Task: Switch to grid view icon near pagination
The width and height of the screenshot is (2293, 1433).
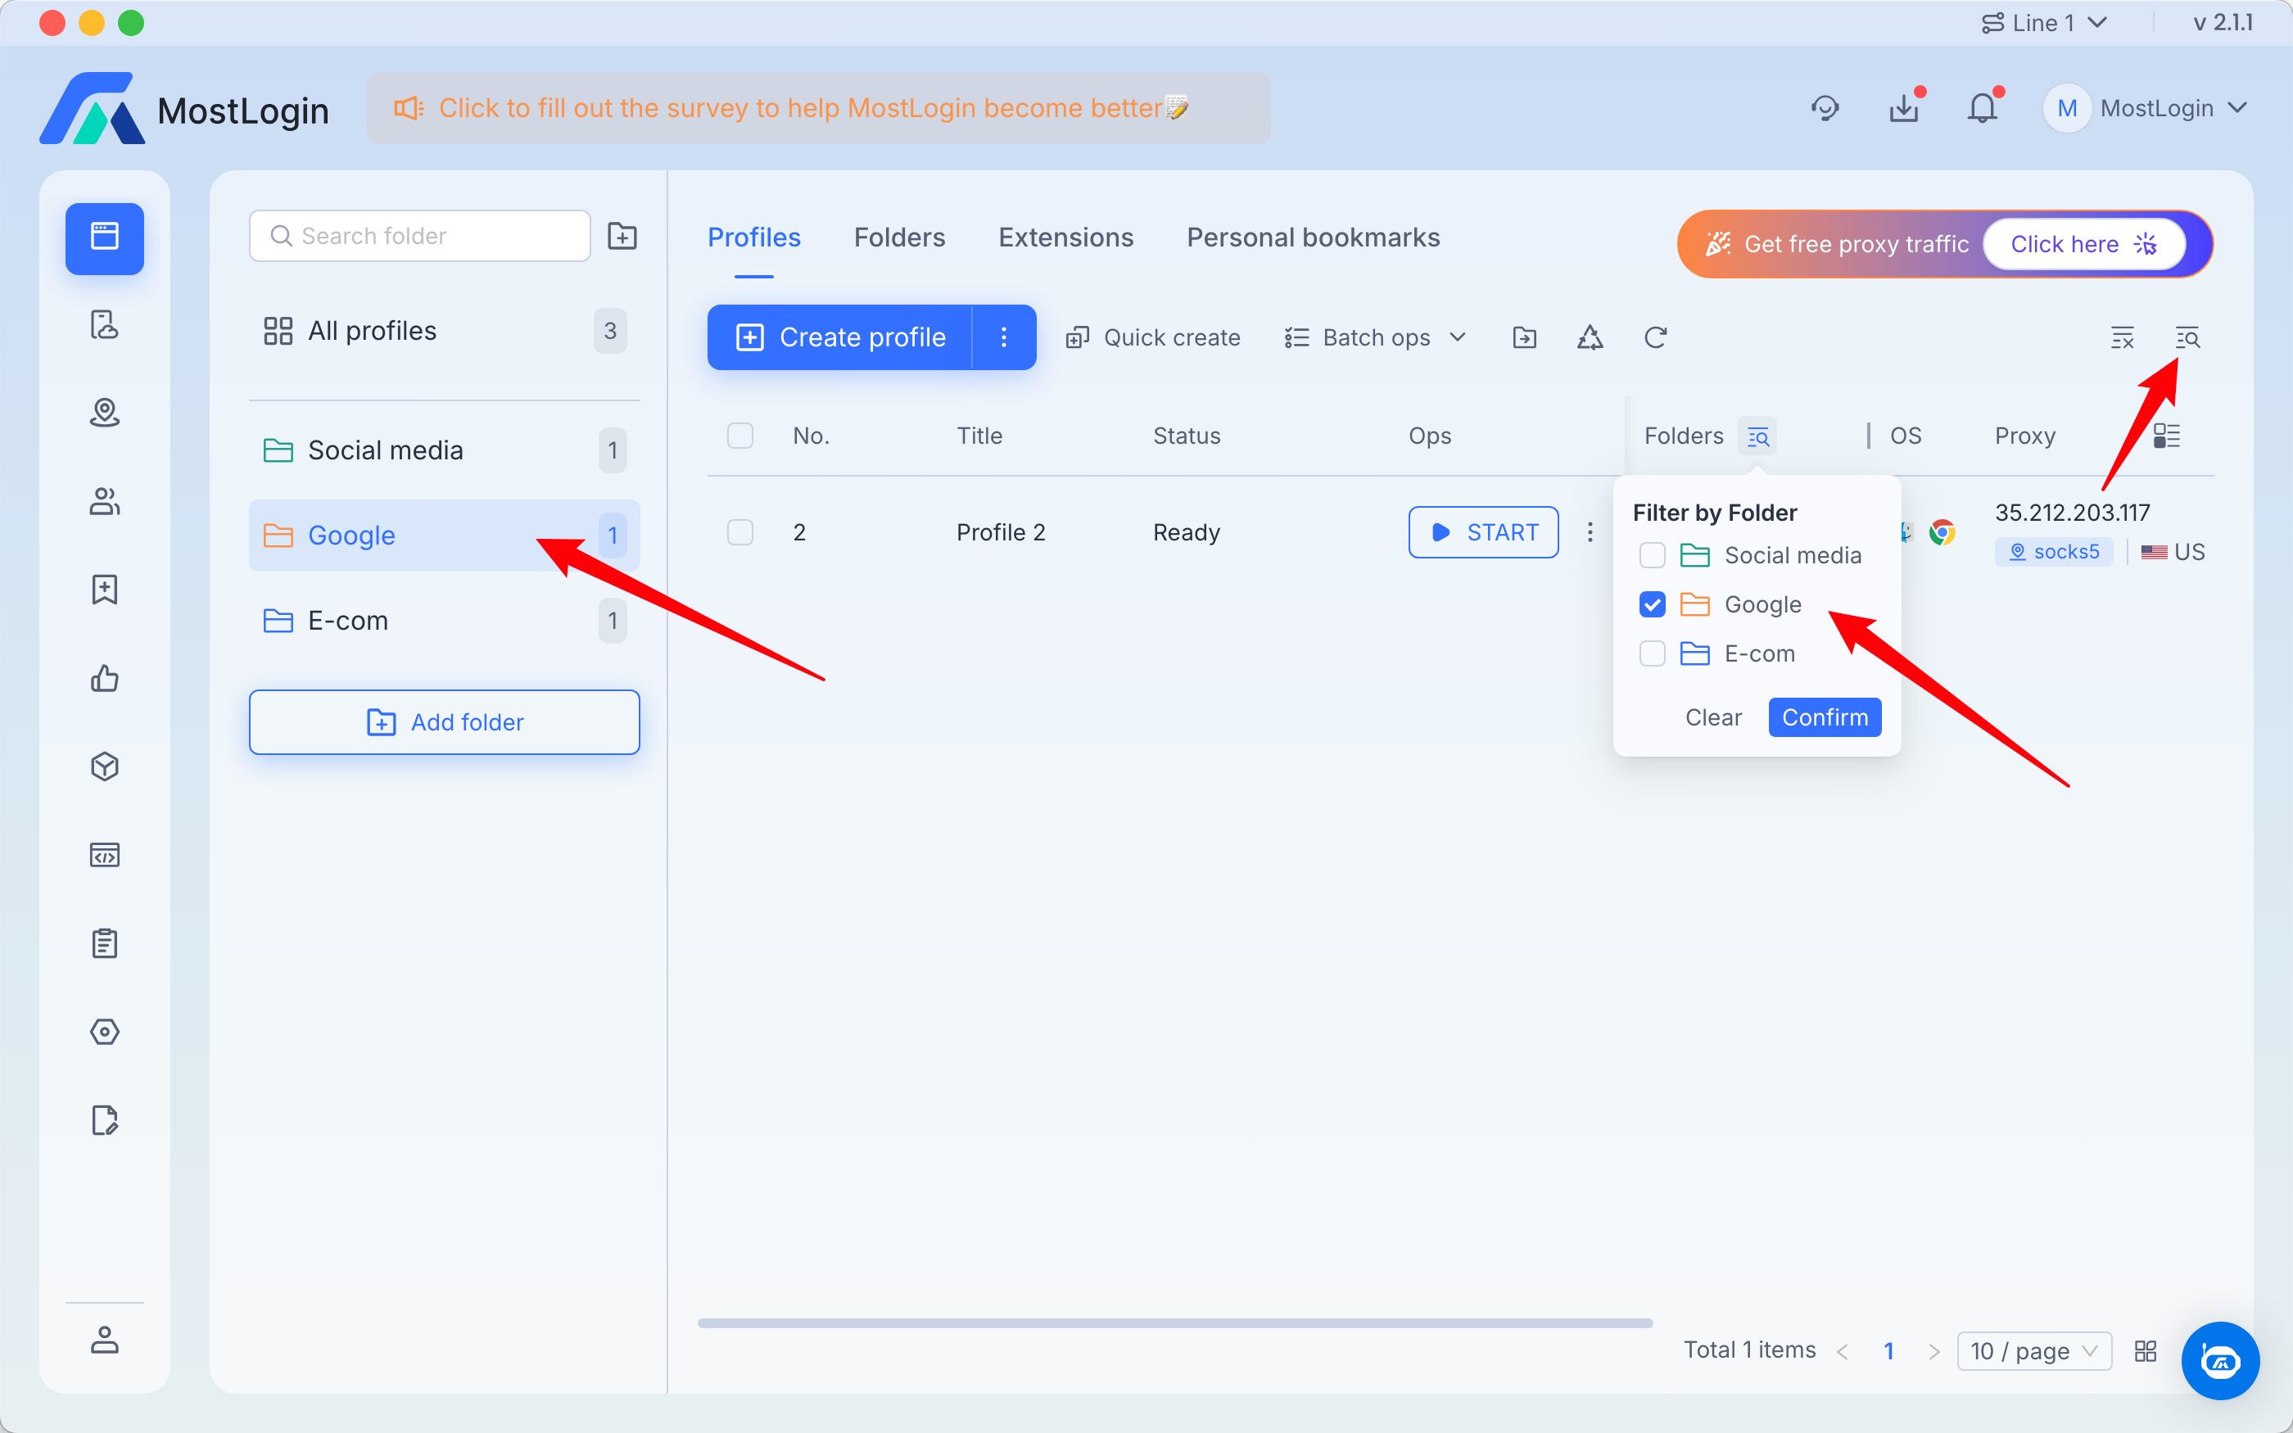Action: 2146,1350
